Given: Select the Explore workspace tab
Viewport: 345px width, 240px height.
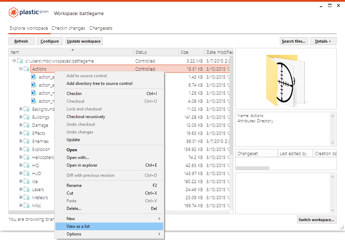Looking at the screenshot, I should [x=29, y=28].
